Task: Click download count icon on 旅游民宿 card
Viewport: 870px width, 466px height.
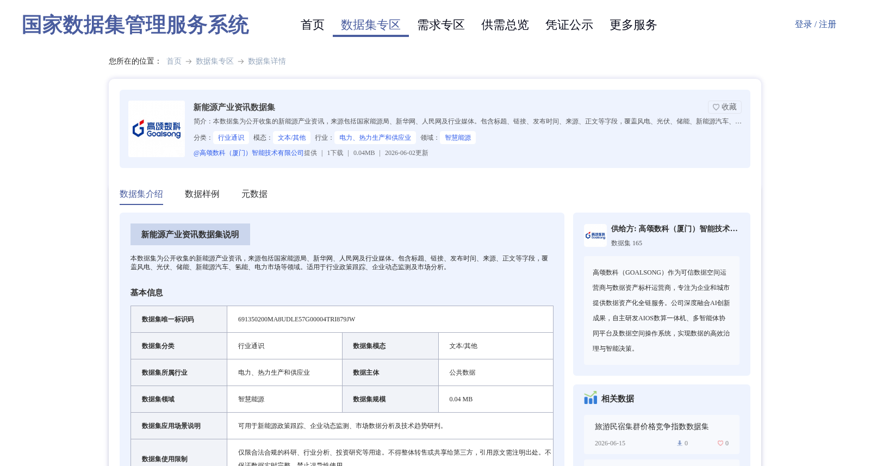Action: (x=679, y=443)
